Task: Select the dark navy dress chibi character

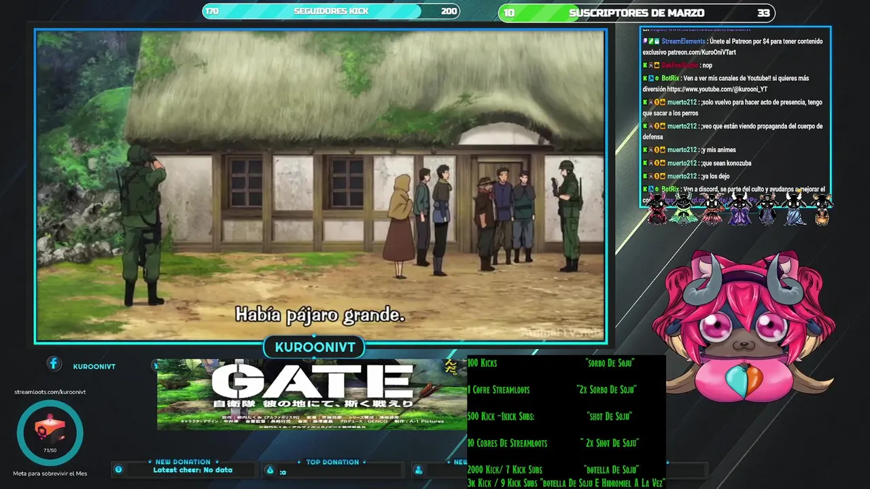Action: point(767,209)
